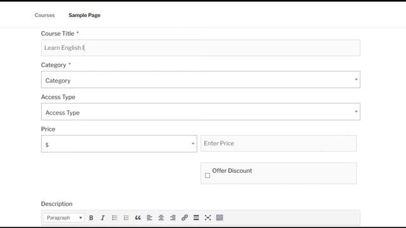Click the Course Title label
Image resolution: width=406 pixels, height=228 pixels.
(x=58, y=34)
